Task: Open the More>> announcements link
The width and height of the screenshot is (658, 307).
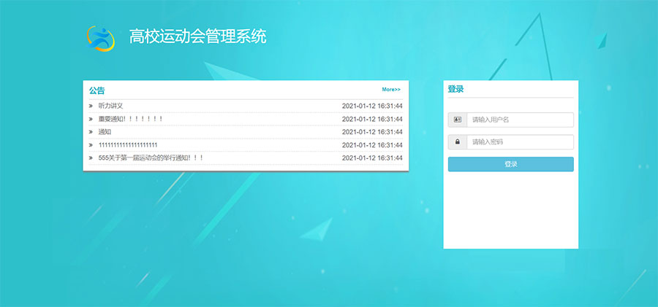Action: [391, 90]
